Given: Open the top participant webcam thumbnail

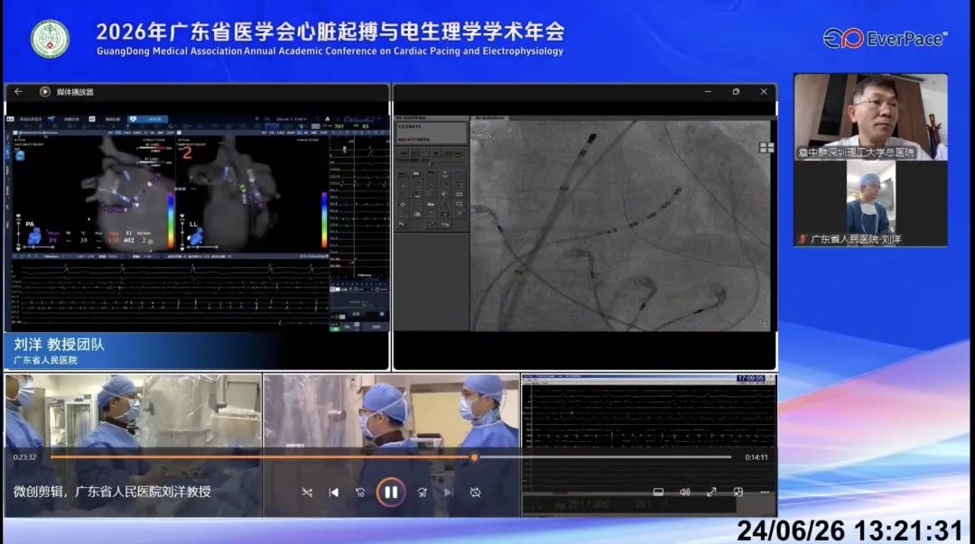Looking at the screenshot, I should click(x=870, y=117).
